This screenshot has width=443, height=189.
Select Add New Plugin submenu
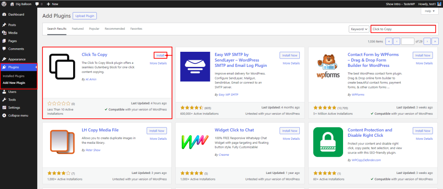14,83
